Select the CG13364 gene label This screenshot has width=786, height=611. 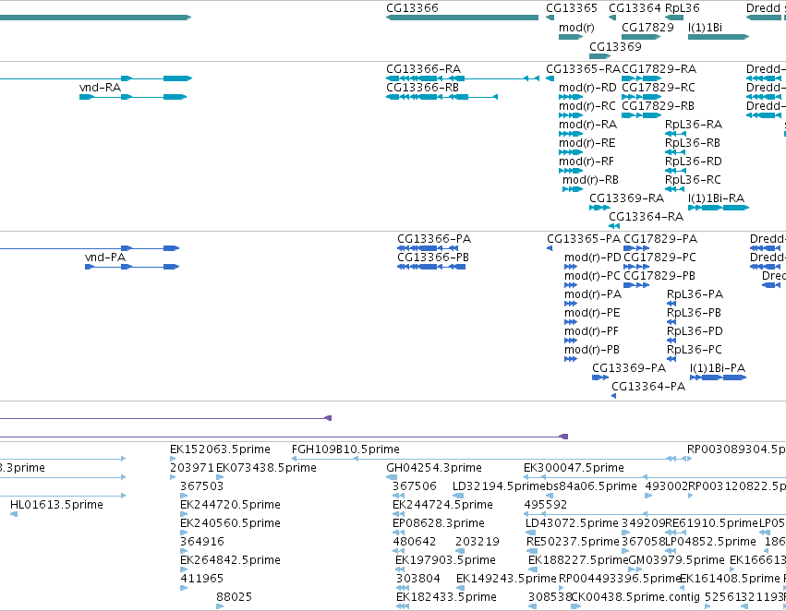pyautogui.click(x=635, y=8)
